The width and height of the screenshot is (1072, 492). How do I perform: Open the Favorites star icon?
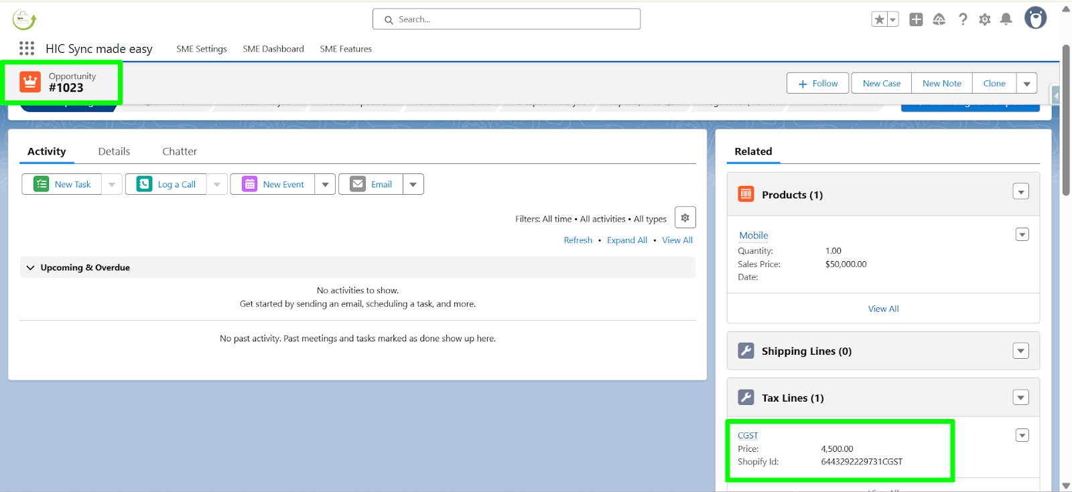click(x=879, y=19)
